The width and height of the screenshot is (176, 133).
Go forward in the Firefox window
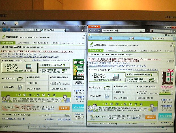pos(95,30)
